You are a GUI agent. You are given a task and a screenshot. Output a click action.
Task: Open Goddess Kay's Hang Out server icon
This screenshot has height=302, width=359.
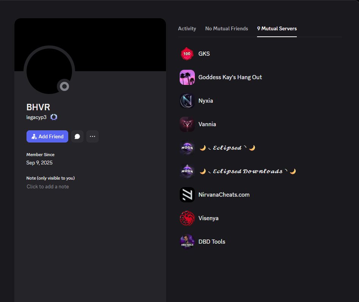pyautogui.click(x=187, y=77)
